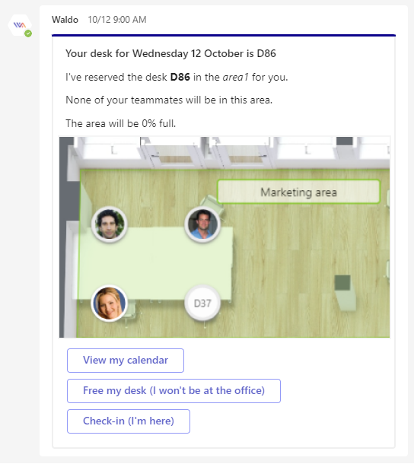Click Free my desk button
The height and width of the screenshot is (464, 414).
coord(174,391)
